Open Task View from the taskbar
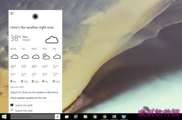Image resolution: width=182 pixels, height=120 pixels. tap(67, 117)
